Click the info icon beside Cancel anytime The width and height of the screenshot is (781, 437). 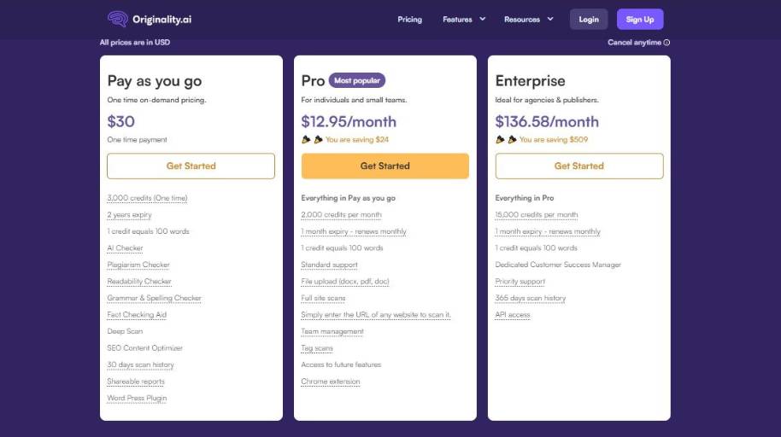tap(666, 43)
